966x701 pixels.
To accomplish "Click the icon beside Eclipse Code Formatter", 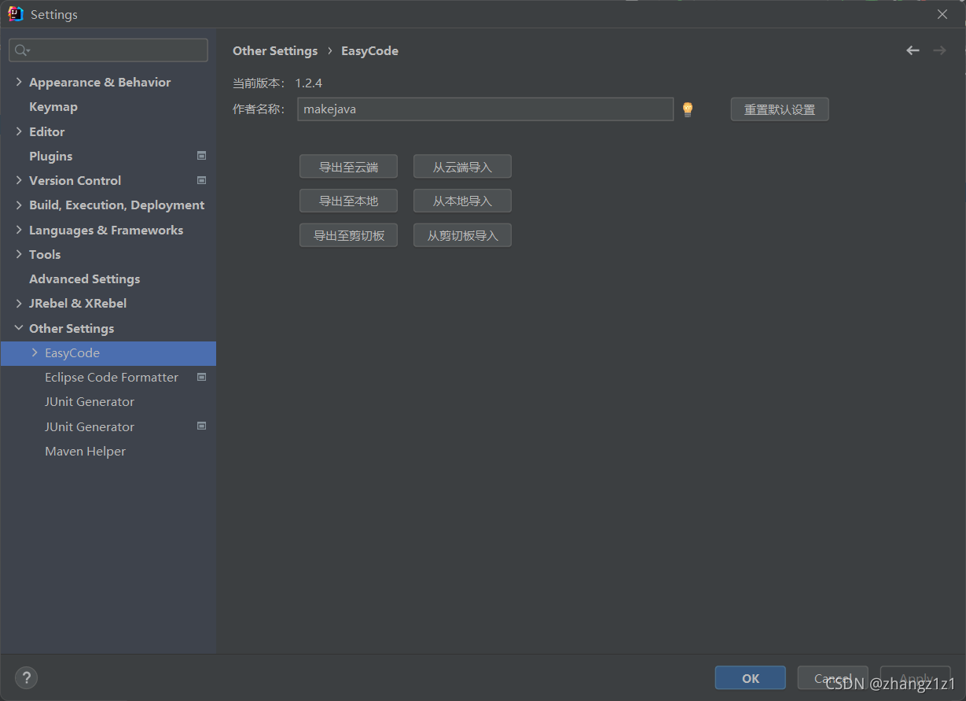I will click(202, 377).
